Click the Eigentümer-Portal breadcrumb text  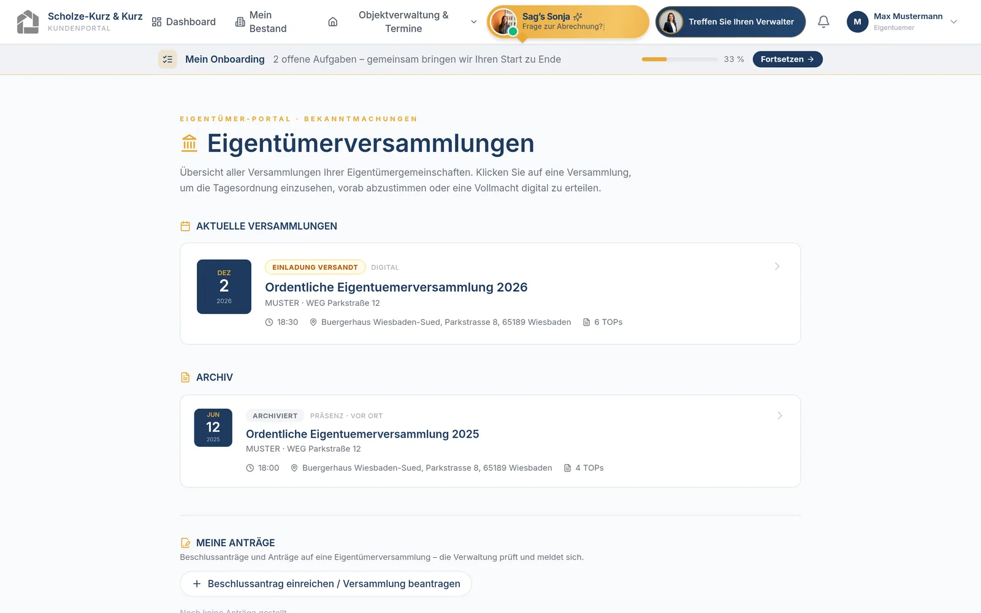tap(235, 119)
